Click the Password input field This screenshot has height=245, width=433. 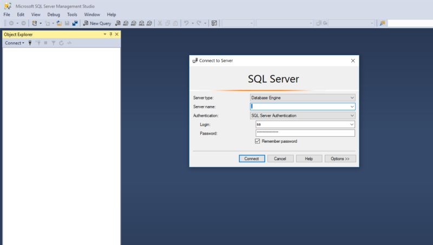[305, 133]
